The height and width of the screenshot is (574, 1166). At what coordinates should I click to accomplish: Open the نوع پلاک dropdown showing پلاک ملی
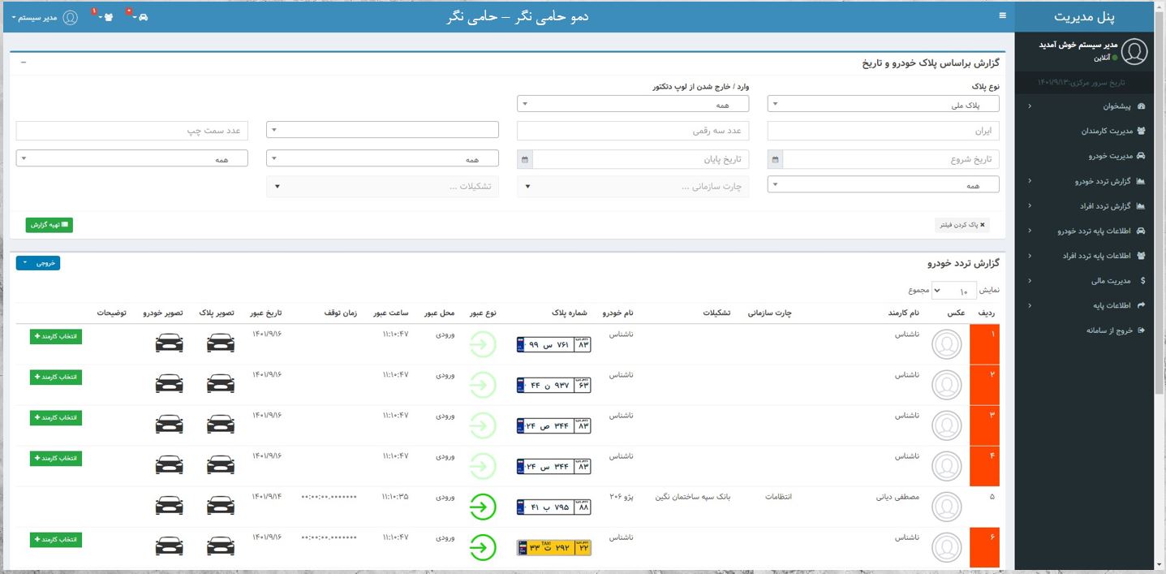coord(883,105)
